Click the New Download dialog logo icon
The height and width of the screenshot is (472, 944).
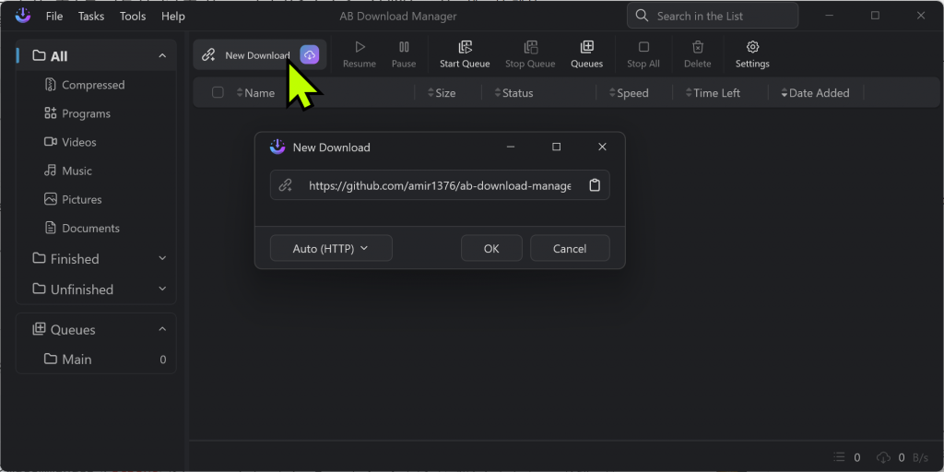coord(277,147)
